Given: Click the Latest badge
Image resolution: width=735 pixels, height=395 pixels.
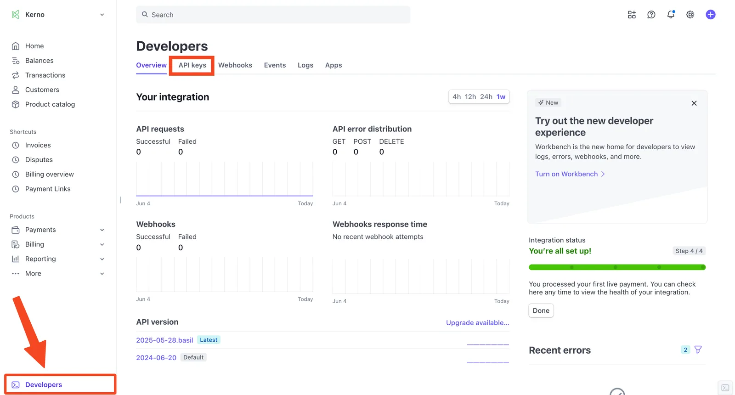Looking at the screenshot, I should [x=209, y=340].
